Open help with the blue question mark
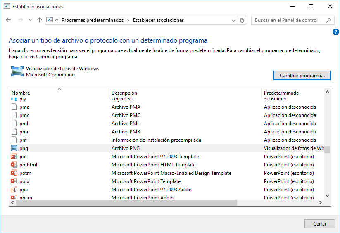This screenshot has width=340, height=233. tap(336, 32)
